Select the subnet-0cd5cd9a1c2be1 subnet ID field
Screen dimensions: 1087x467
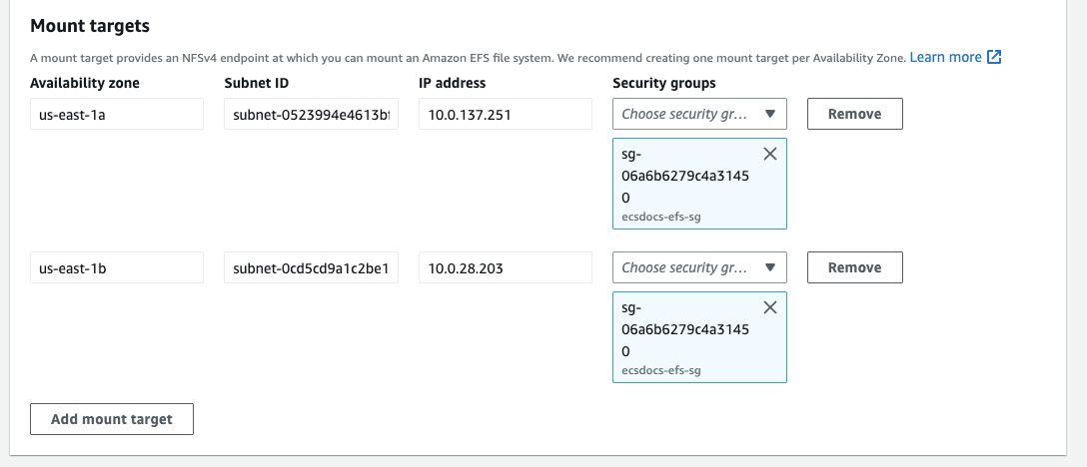(312, 267)
